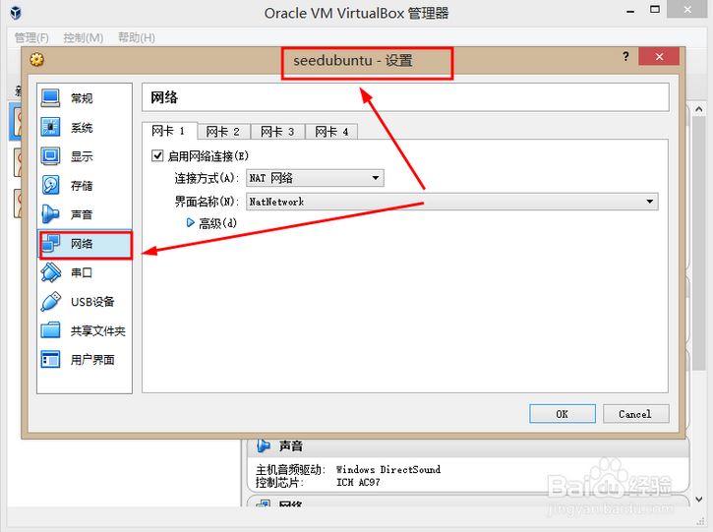Select the 存储 (Storage) disk icon
Image resolution: width=713 pixels, height=532 pixels.
[x=50, y=185]
